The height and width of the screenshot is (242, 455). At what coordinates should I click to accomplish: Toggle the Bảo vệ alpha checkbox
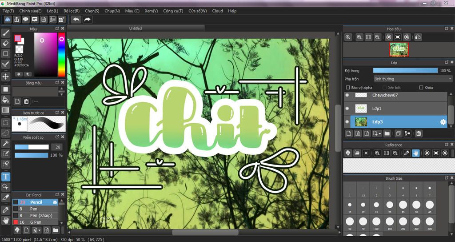(347, 88)
